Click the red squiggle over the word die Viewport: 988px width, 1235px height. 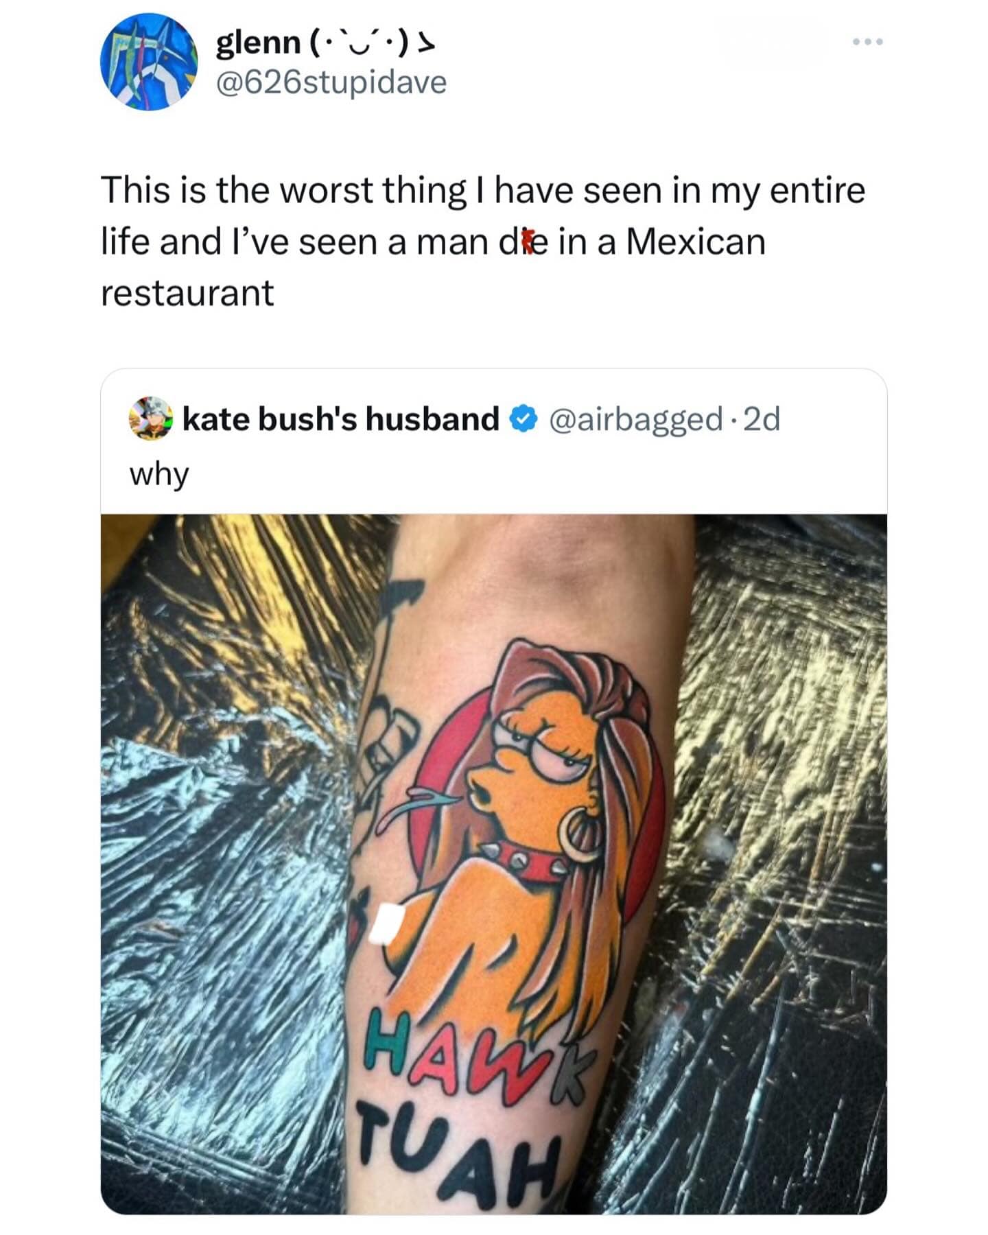(x=526, y=242)
